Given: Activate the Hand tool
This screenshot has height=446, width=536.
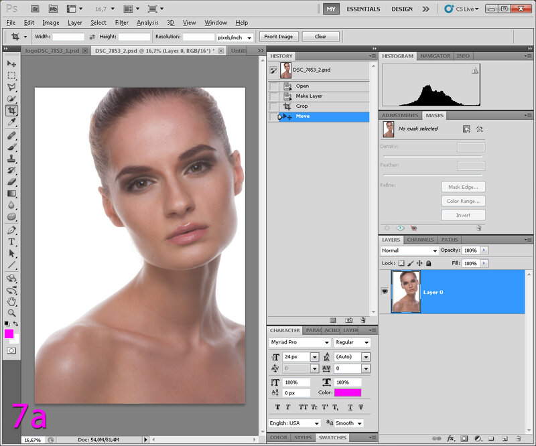Looking at the screenshot, I should [11, 301].
